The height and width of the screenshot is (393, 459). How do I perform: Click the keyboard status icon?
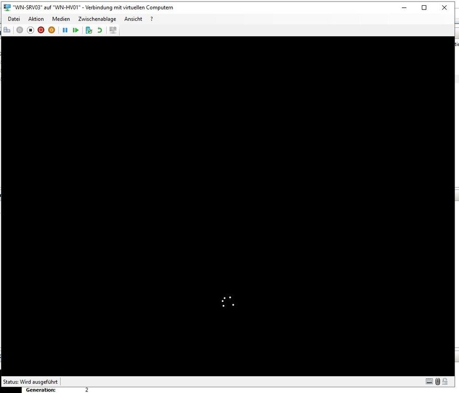coord(430,381)
